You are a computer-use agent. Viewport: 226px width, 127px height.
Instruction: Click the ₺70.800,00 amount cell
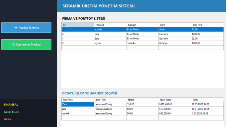point(175,109)
